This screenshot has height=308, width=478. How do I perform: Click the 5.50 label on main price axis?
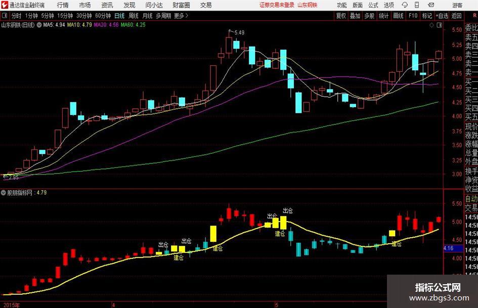point(457,30)
